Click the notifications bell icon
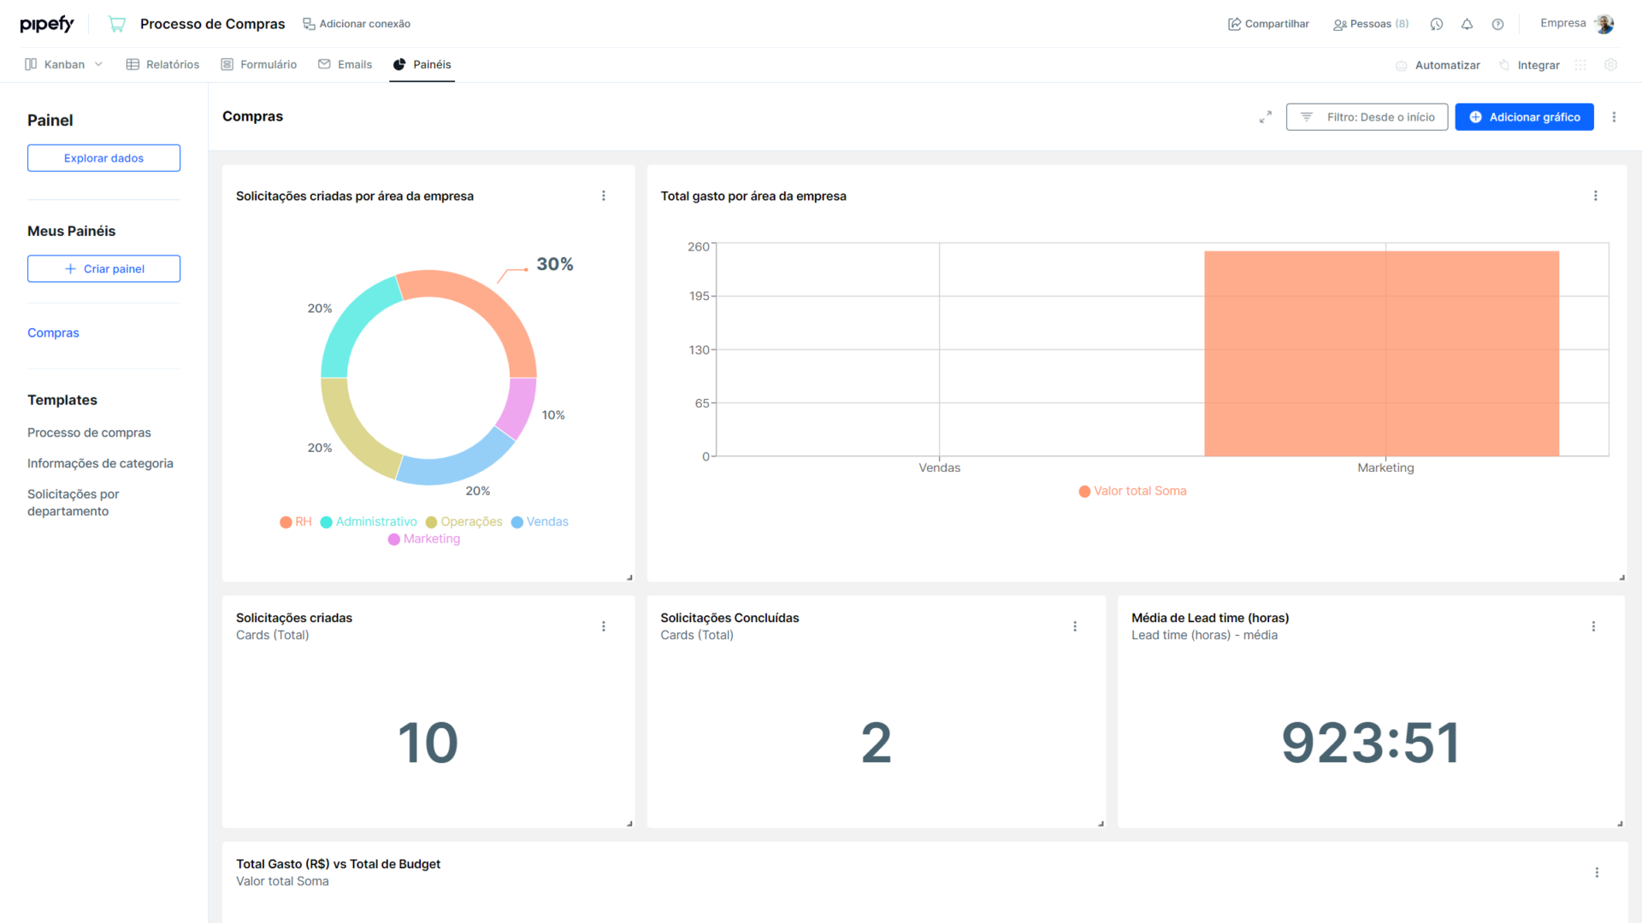This screenshot has height=923, width=1642. 1467,24
